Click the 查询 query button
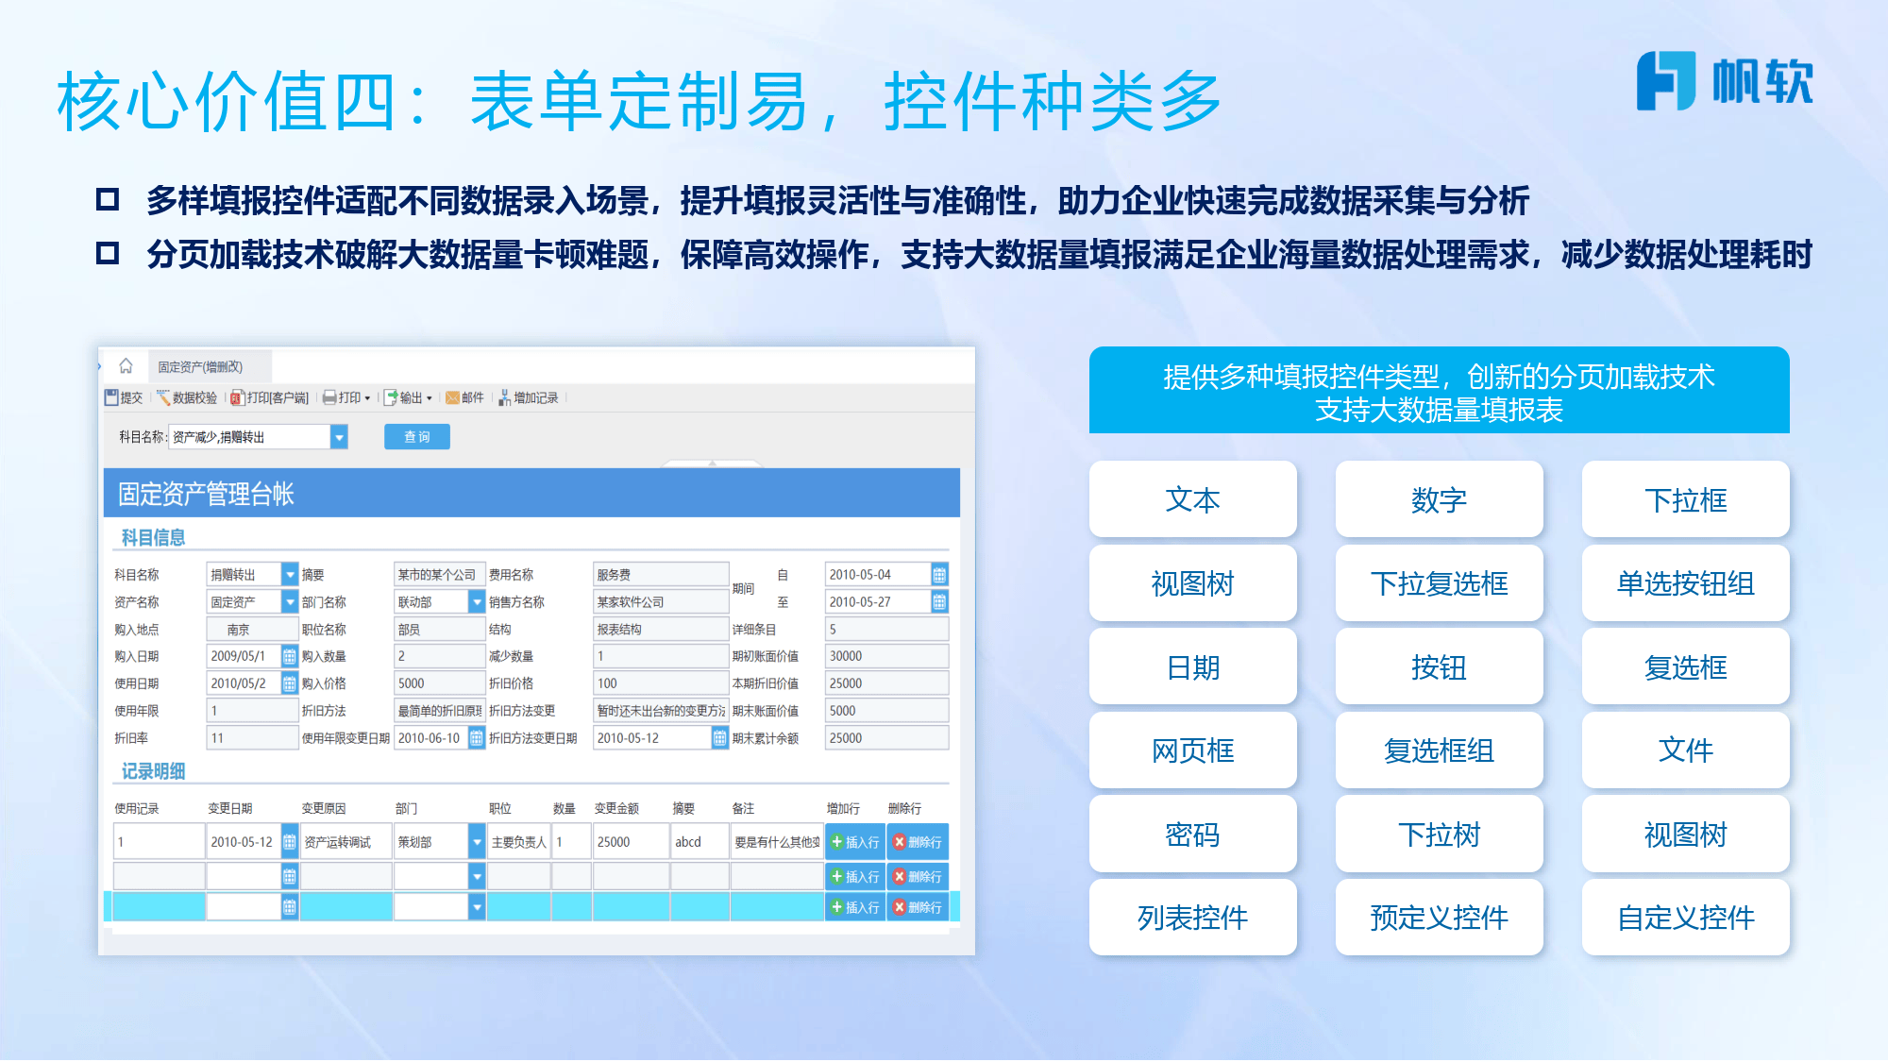 coord(418,437)
